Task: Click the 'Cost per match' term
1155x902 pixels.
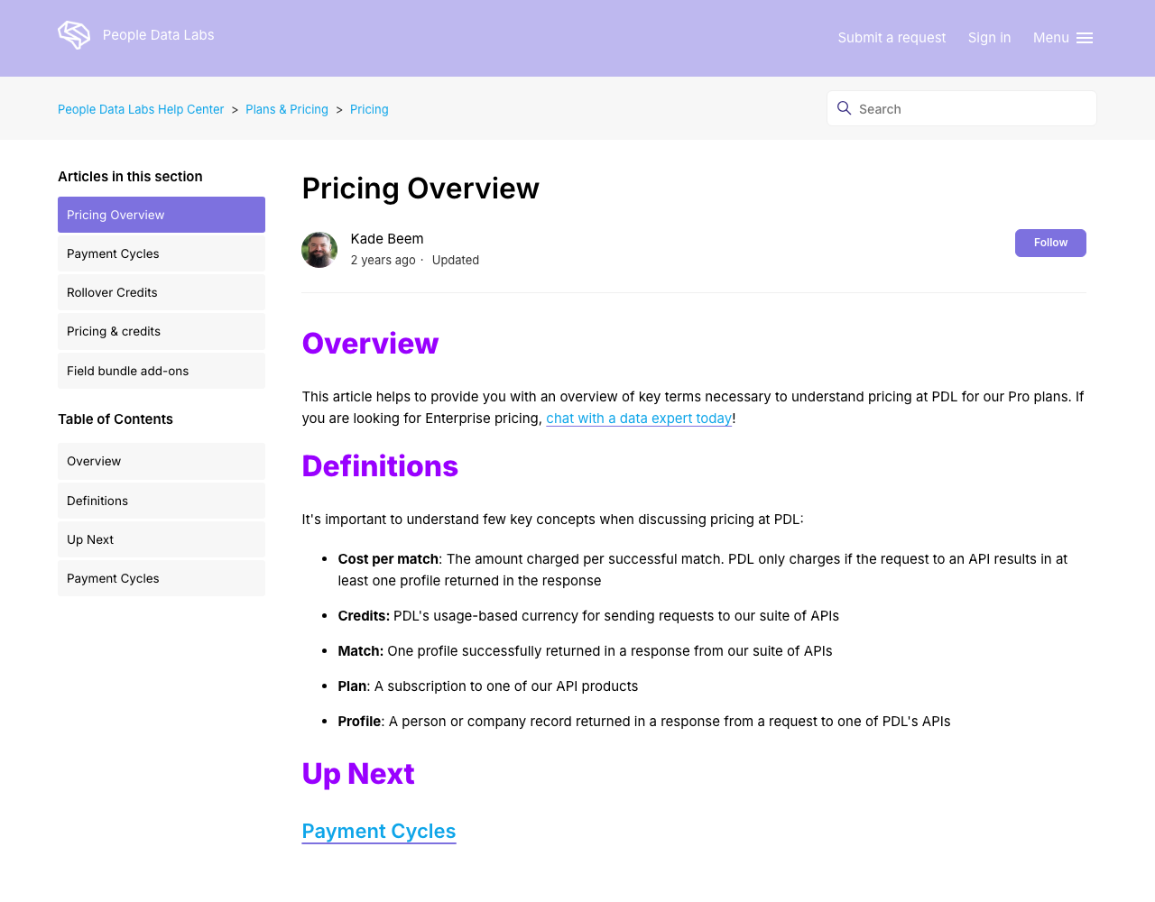Action: point(388,559)
